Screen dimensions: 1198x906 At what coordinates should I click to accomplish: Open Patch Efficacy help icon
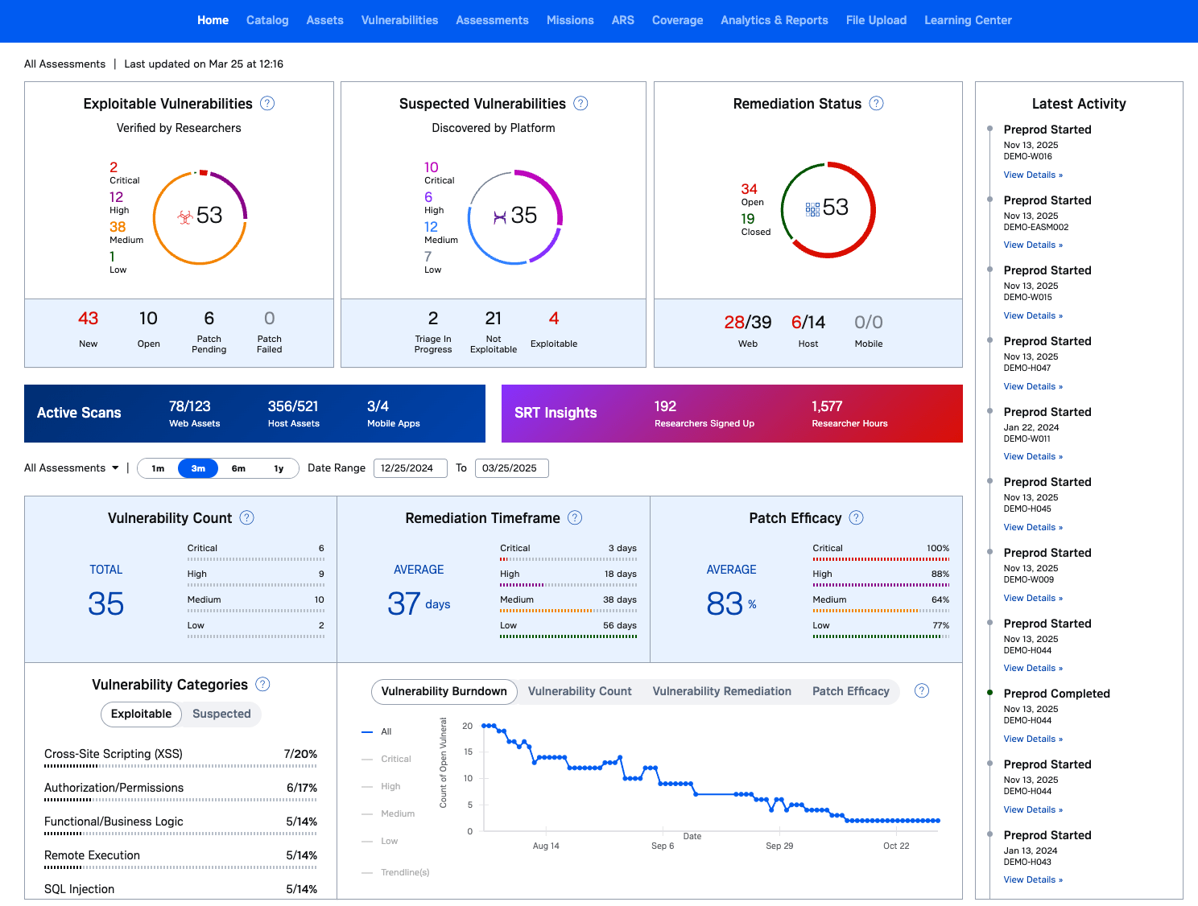(857, 517)
